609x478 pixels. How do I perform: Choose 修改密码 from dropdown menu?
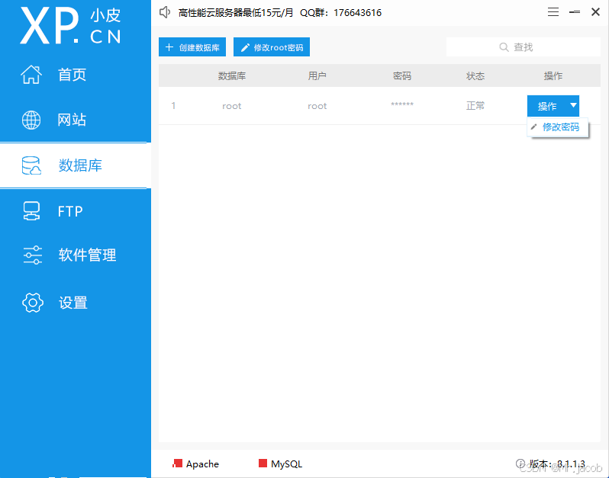[x=557, y=127]
